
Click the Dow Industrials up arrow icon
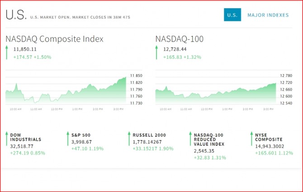click(7, 139)
